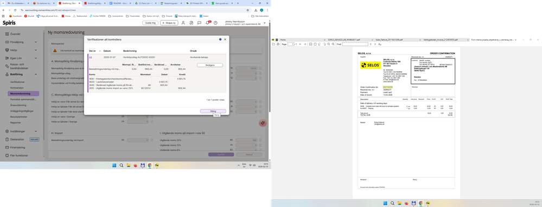This screenshot has width=542, height=207.
Task: Open the chat messages icon in Spiris header
Action: click(200, 23)
